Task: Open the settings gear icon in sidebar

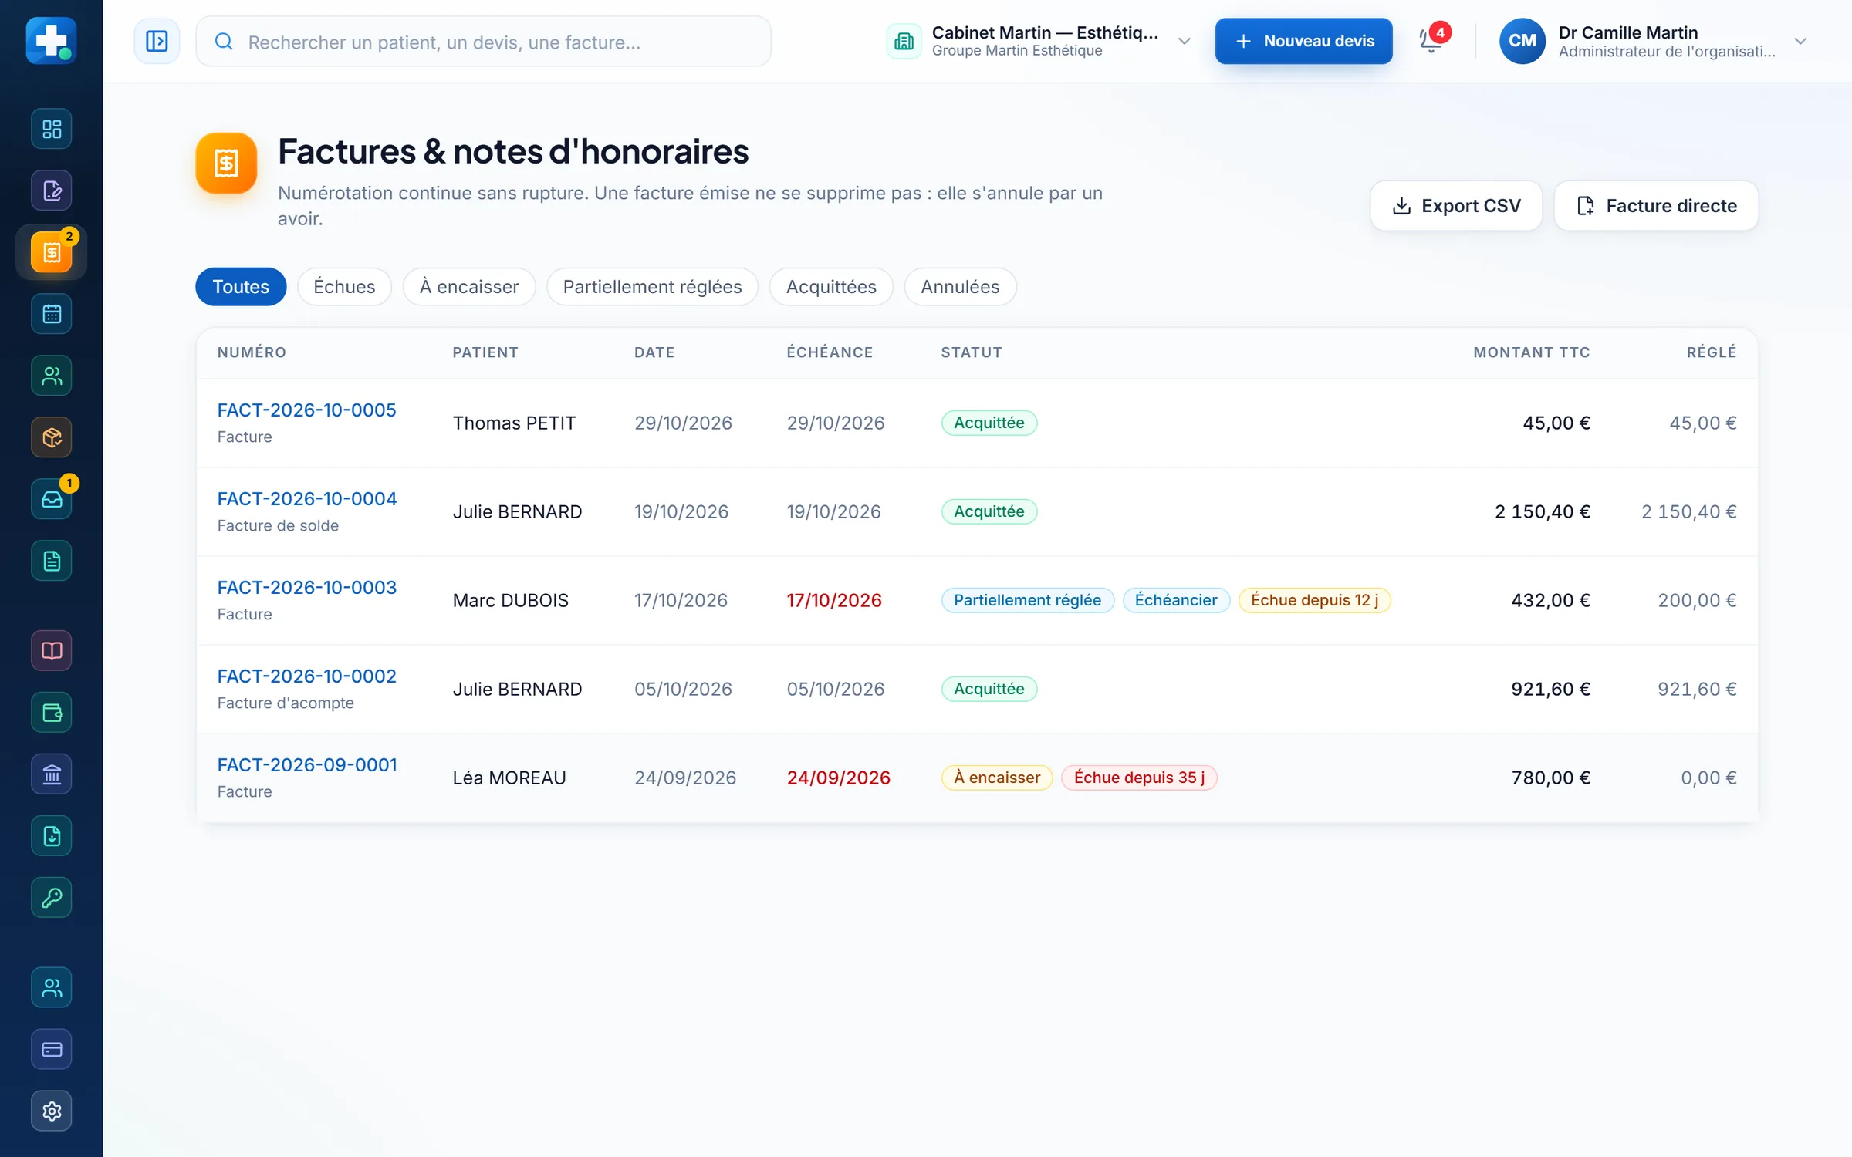Action: click(52, 1111)
